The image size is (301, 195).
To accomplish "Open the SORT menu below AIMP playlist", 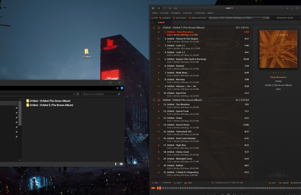I will (x=178, y=183).
